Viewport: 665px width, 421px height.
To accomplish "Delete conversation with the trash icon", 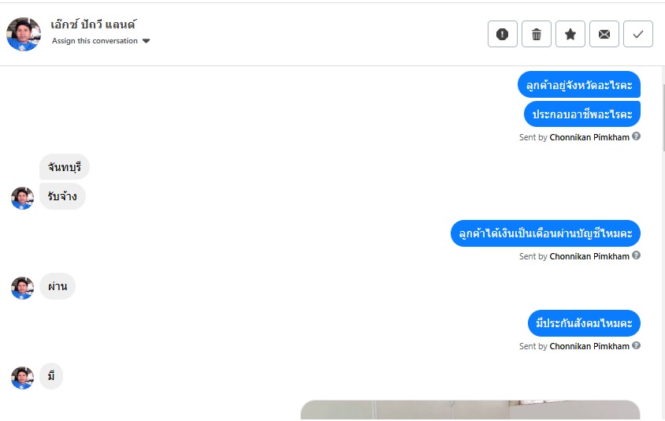I will tap(536, 34).
